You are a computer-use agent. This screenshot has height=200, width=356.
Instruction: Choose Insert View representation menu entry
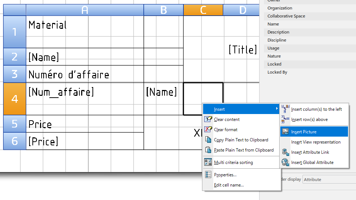pyautogui.click(x=316, y=142)
